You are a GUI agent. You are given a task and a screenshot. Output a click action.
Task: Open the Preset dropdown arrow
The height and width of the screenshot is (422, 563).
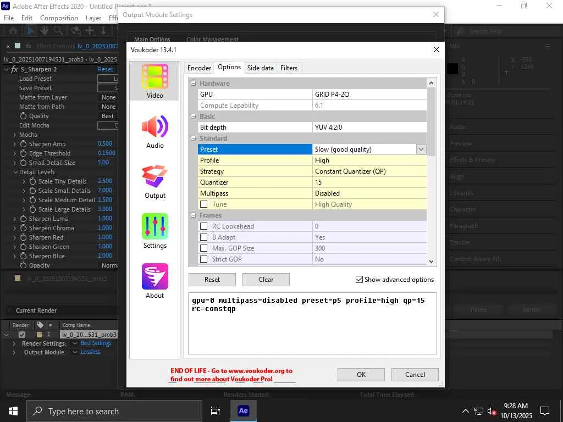[x=421, y=149]
